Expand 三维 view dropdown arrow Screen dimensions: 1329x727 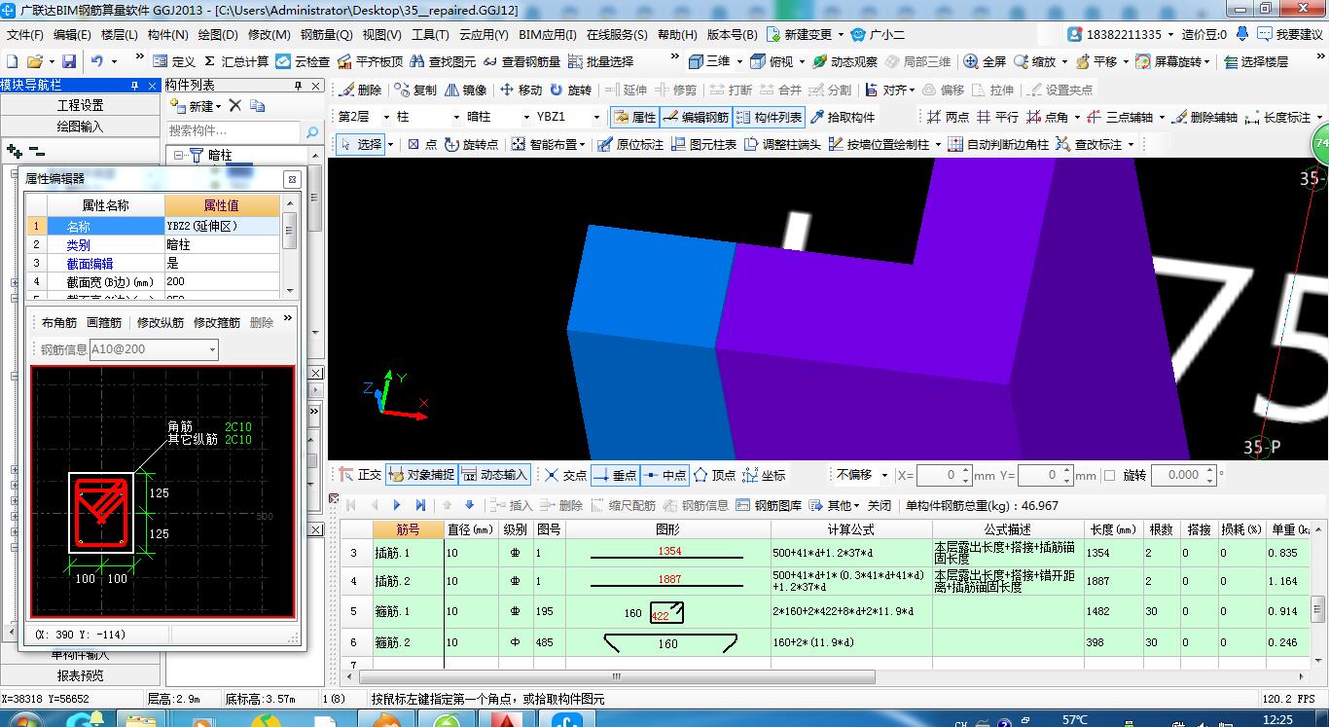pyautogui.click(x=738, y=61)
